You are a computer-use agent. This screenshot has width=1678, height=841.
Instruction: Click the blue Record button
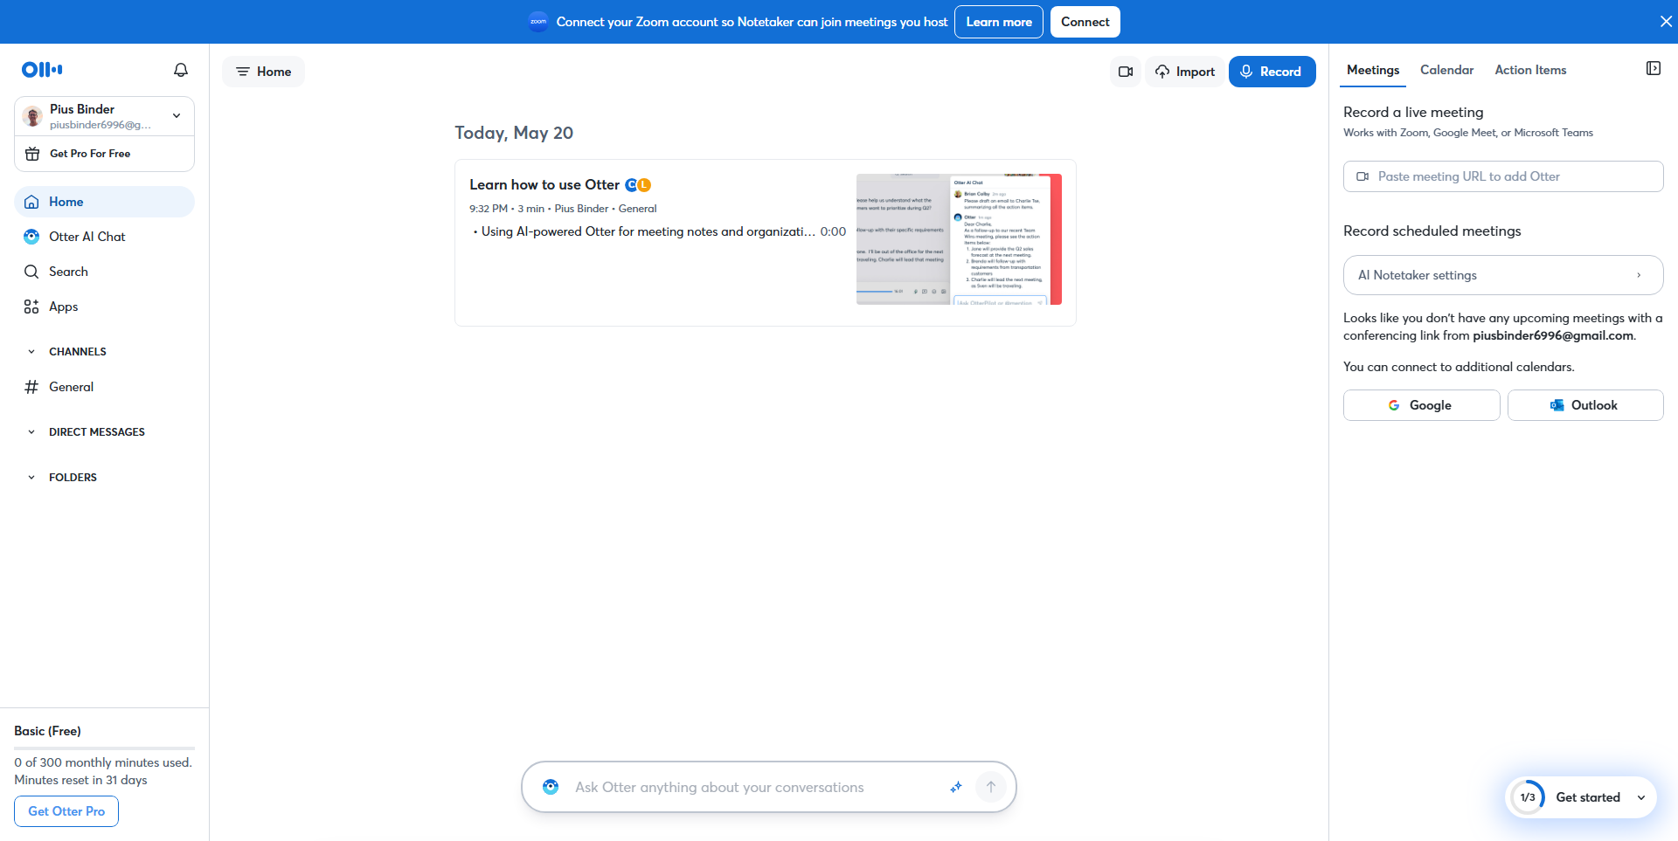point(1272,72)
